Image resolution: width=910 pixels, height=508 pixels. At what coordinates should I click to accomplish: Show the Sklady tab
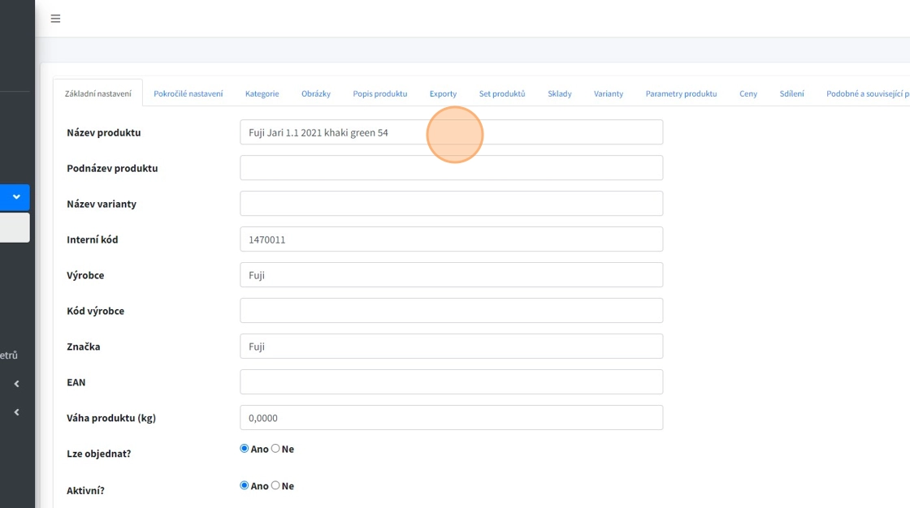pos(559,93)
